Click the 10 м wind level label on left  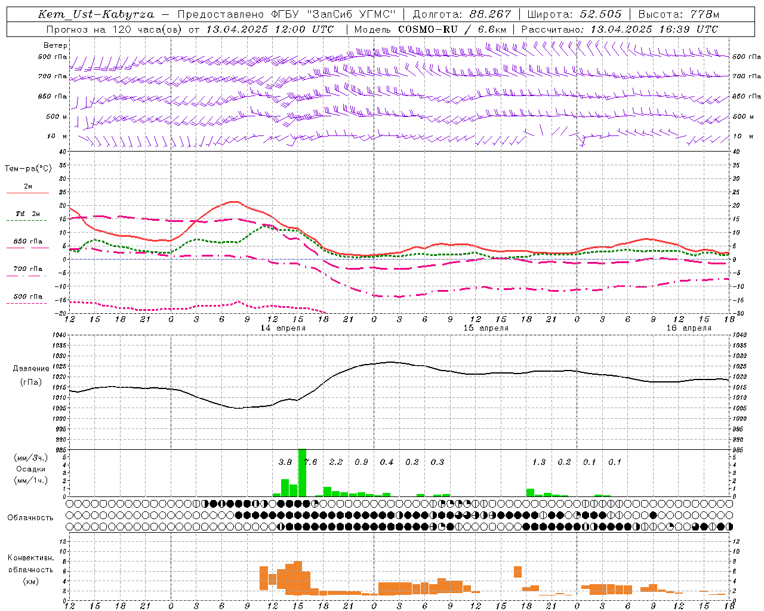tap(57, 136)
